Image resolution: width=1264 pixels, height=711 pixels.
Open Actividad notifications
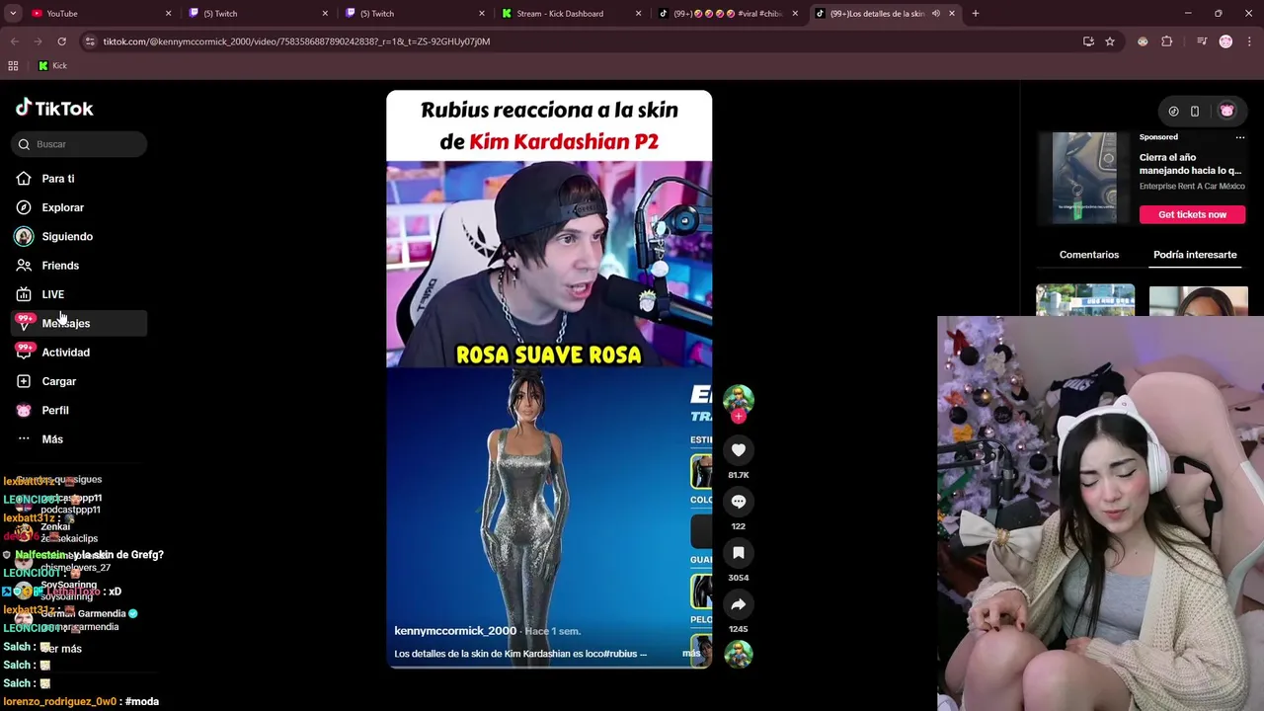tap(65, 353)
